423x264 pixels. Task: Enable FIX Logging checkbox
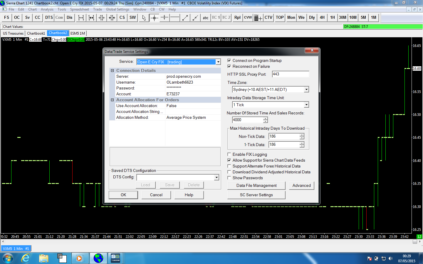point(229,155)
